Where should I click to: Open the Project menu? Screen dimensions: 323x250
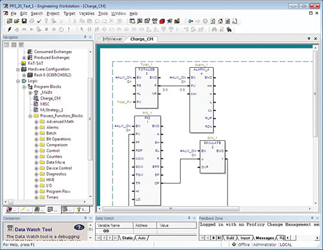pos(53,14)
